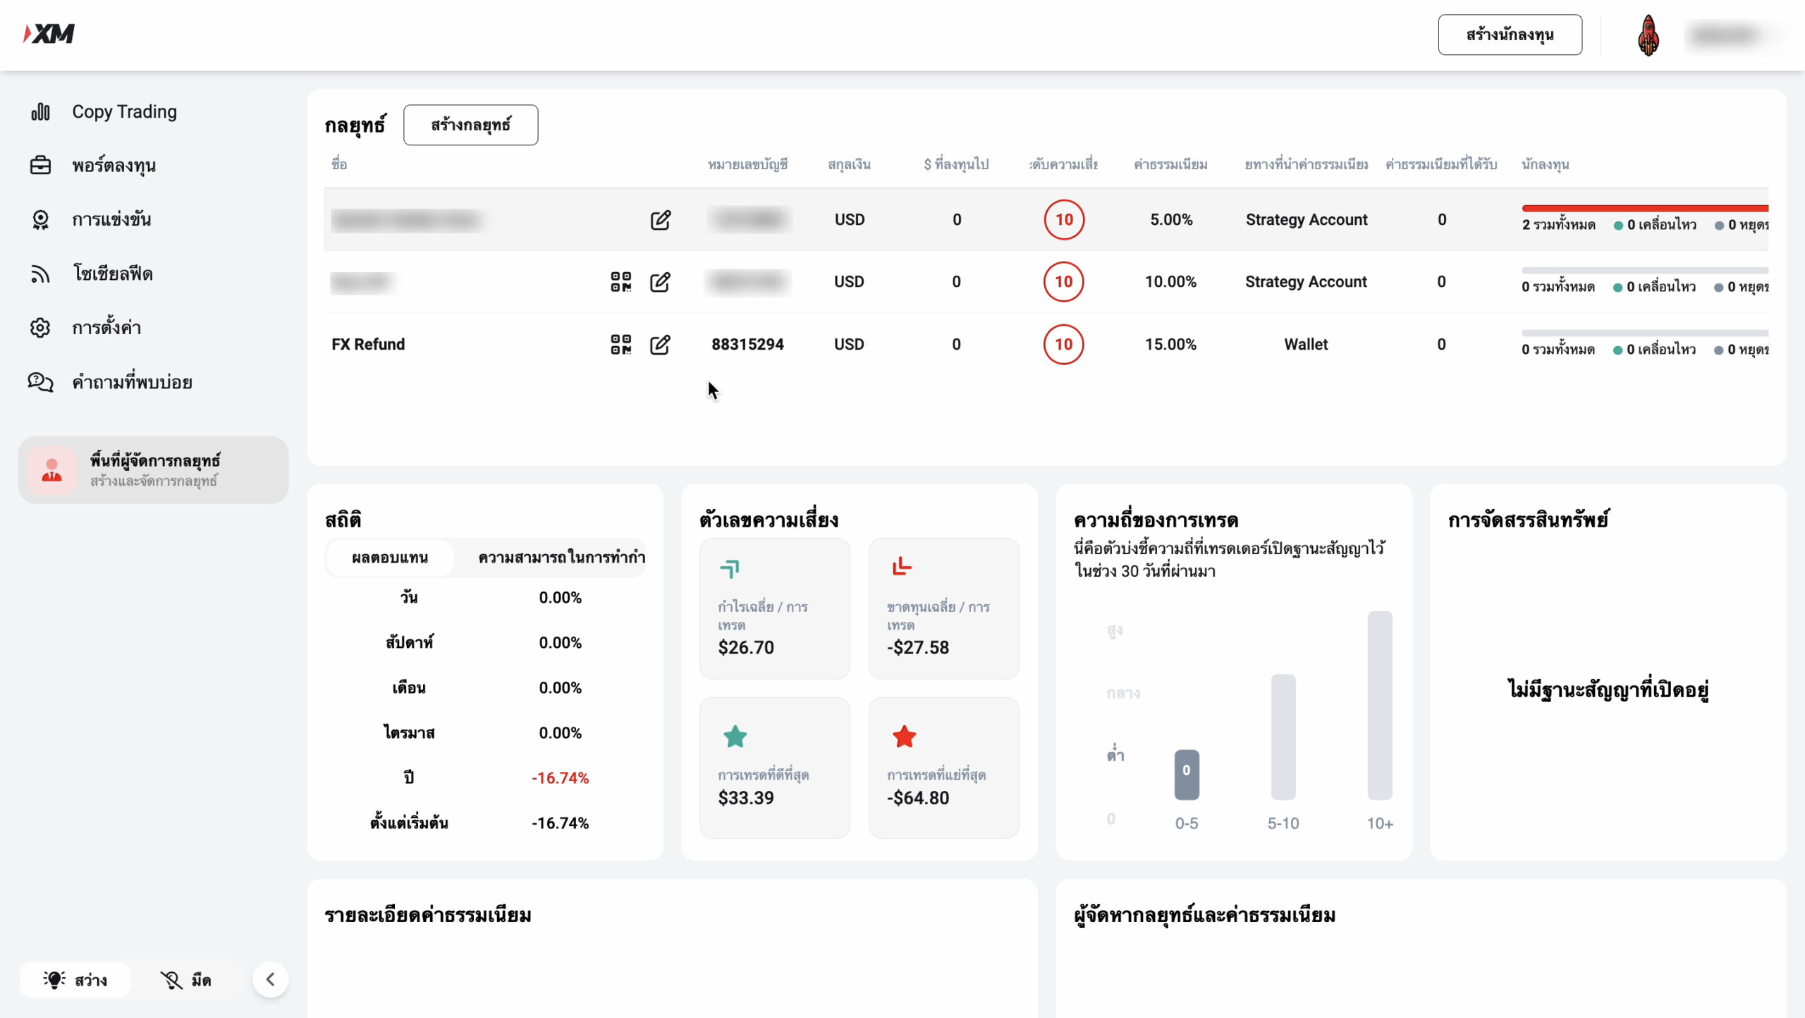Click Wallet in the FX Refund row

point(1306,344)
